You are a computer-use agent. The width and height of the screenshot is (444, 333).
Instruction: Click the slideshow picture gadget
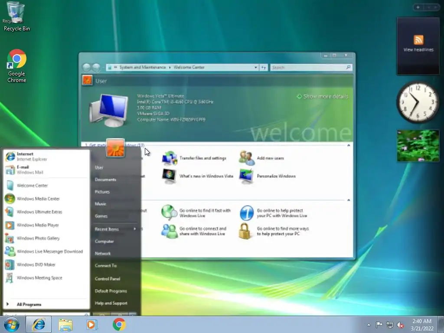point(418,146)
